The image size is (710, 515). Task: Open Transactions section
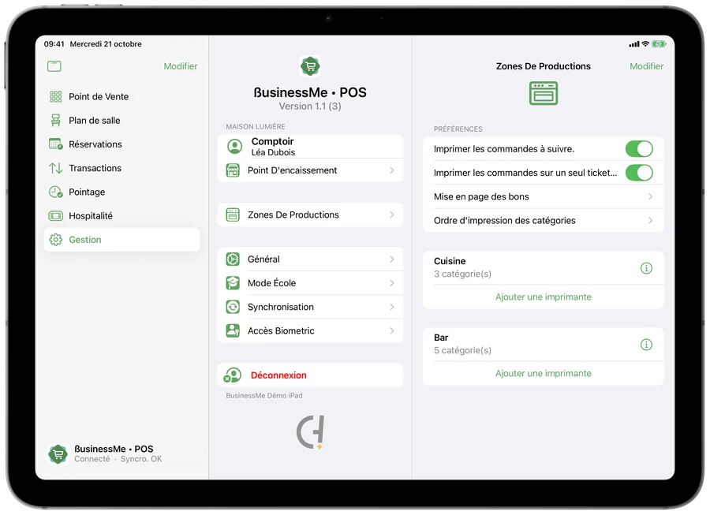(121, 168)
